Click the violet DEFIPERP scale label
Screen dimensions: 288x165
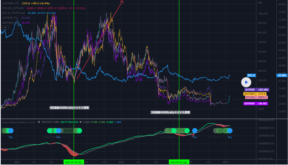[250, 103]
